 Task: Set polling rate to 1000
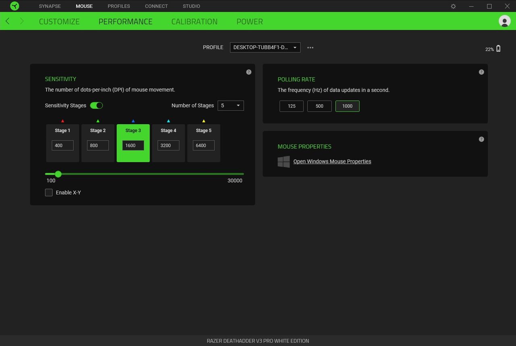point(347,106)
